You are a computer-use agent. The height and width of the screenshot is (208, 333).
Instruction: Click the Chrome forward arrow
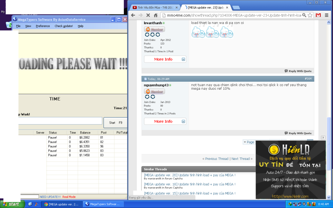[140, 15]
